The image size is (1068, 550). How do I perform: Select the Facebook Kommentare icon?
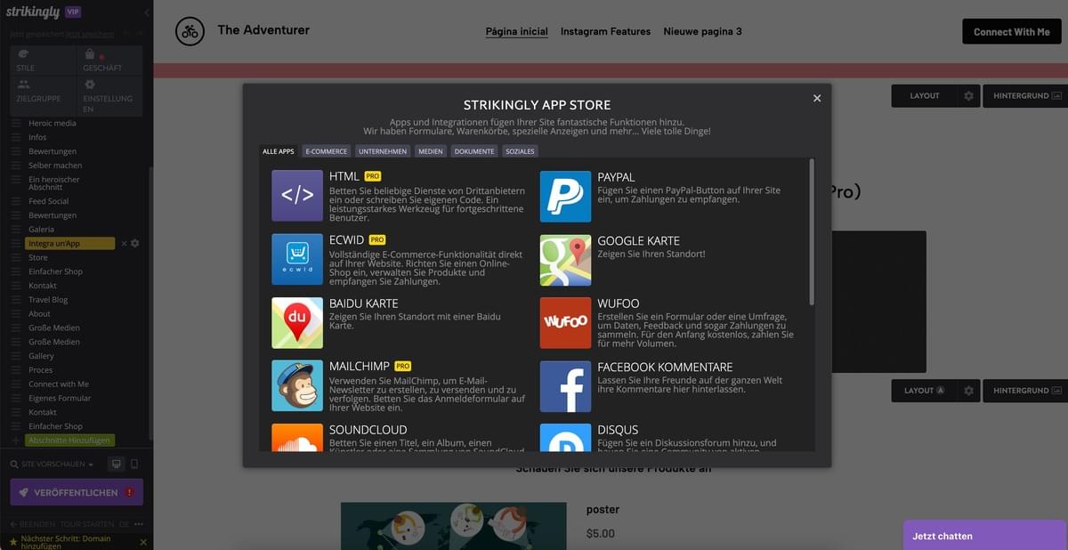[x=565, y=385]
